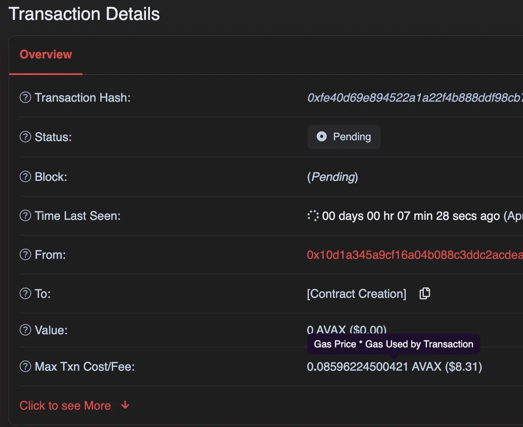Click the Gas Price tooltip text
523x427 pixels.
pos(394,344)
